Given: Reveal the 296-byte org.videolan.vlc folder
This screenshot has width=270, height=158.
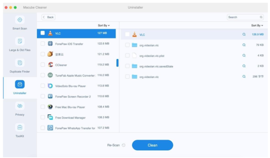Looking at the screenshot, I should [244, 77].
